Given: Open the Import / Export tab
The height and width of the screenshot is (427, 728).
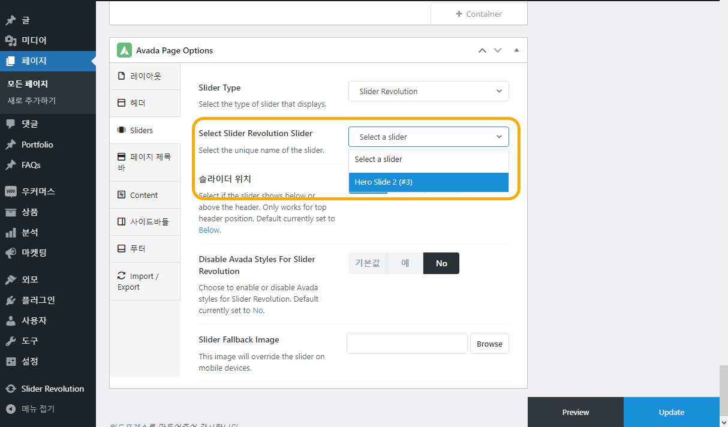Looking at the screenshot, I should tap(145, 281).
